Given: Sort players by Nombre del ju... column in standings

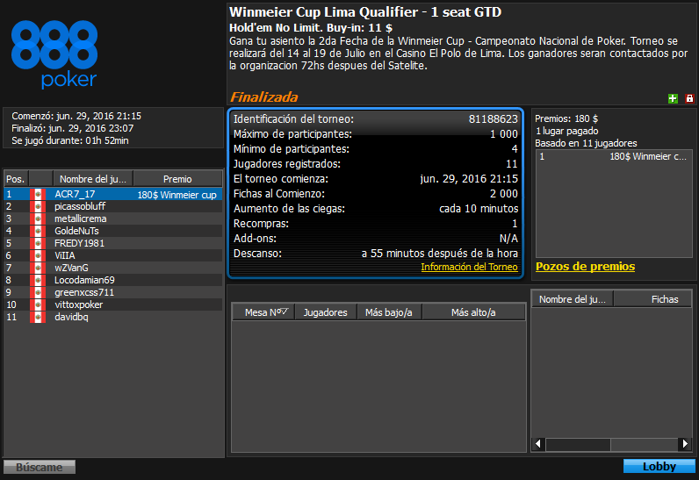Looking at the screenshot, I should [93, 179].
